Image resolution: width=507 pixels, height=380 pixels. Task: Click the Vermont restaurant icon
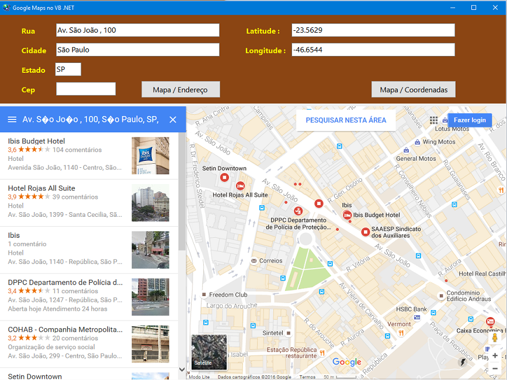(x=401, y=333)
